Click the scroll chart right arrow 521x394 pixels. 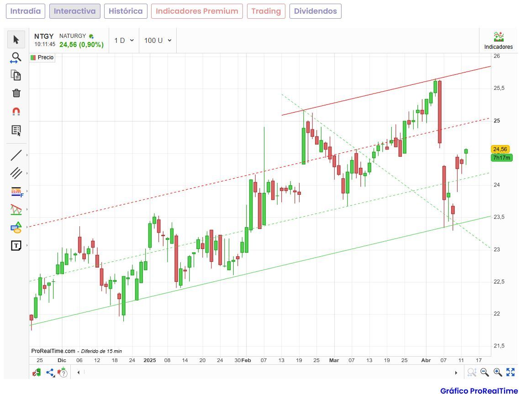tap(456, 373)
